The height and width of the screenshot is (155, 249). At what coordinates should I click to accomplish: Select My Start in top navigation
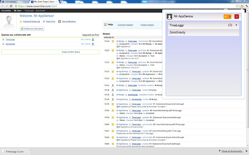point(18,10)
